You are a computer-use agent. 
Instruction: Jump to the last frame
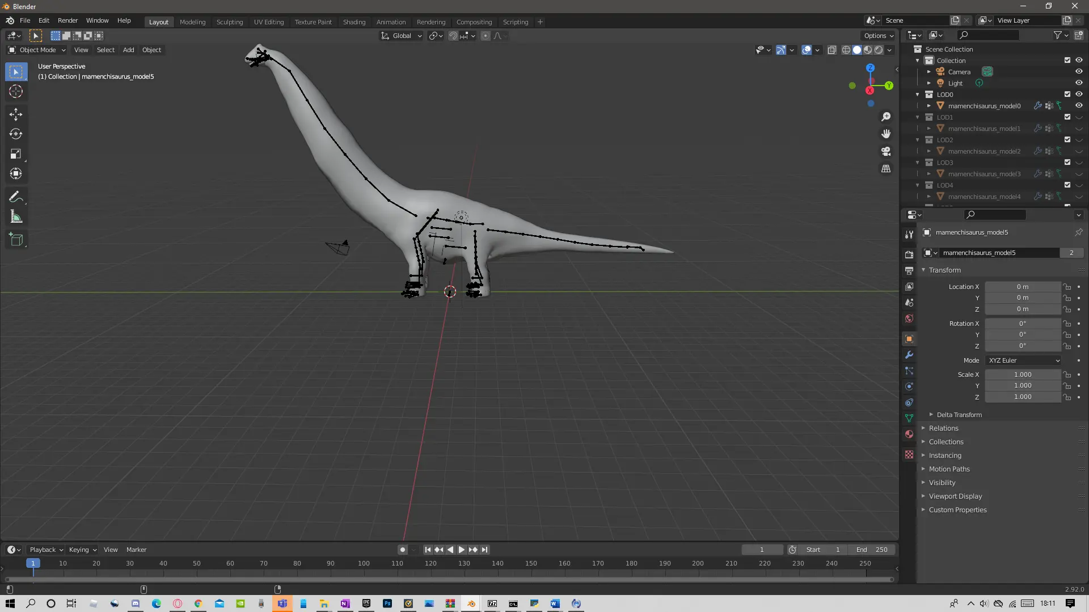484,550
